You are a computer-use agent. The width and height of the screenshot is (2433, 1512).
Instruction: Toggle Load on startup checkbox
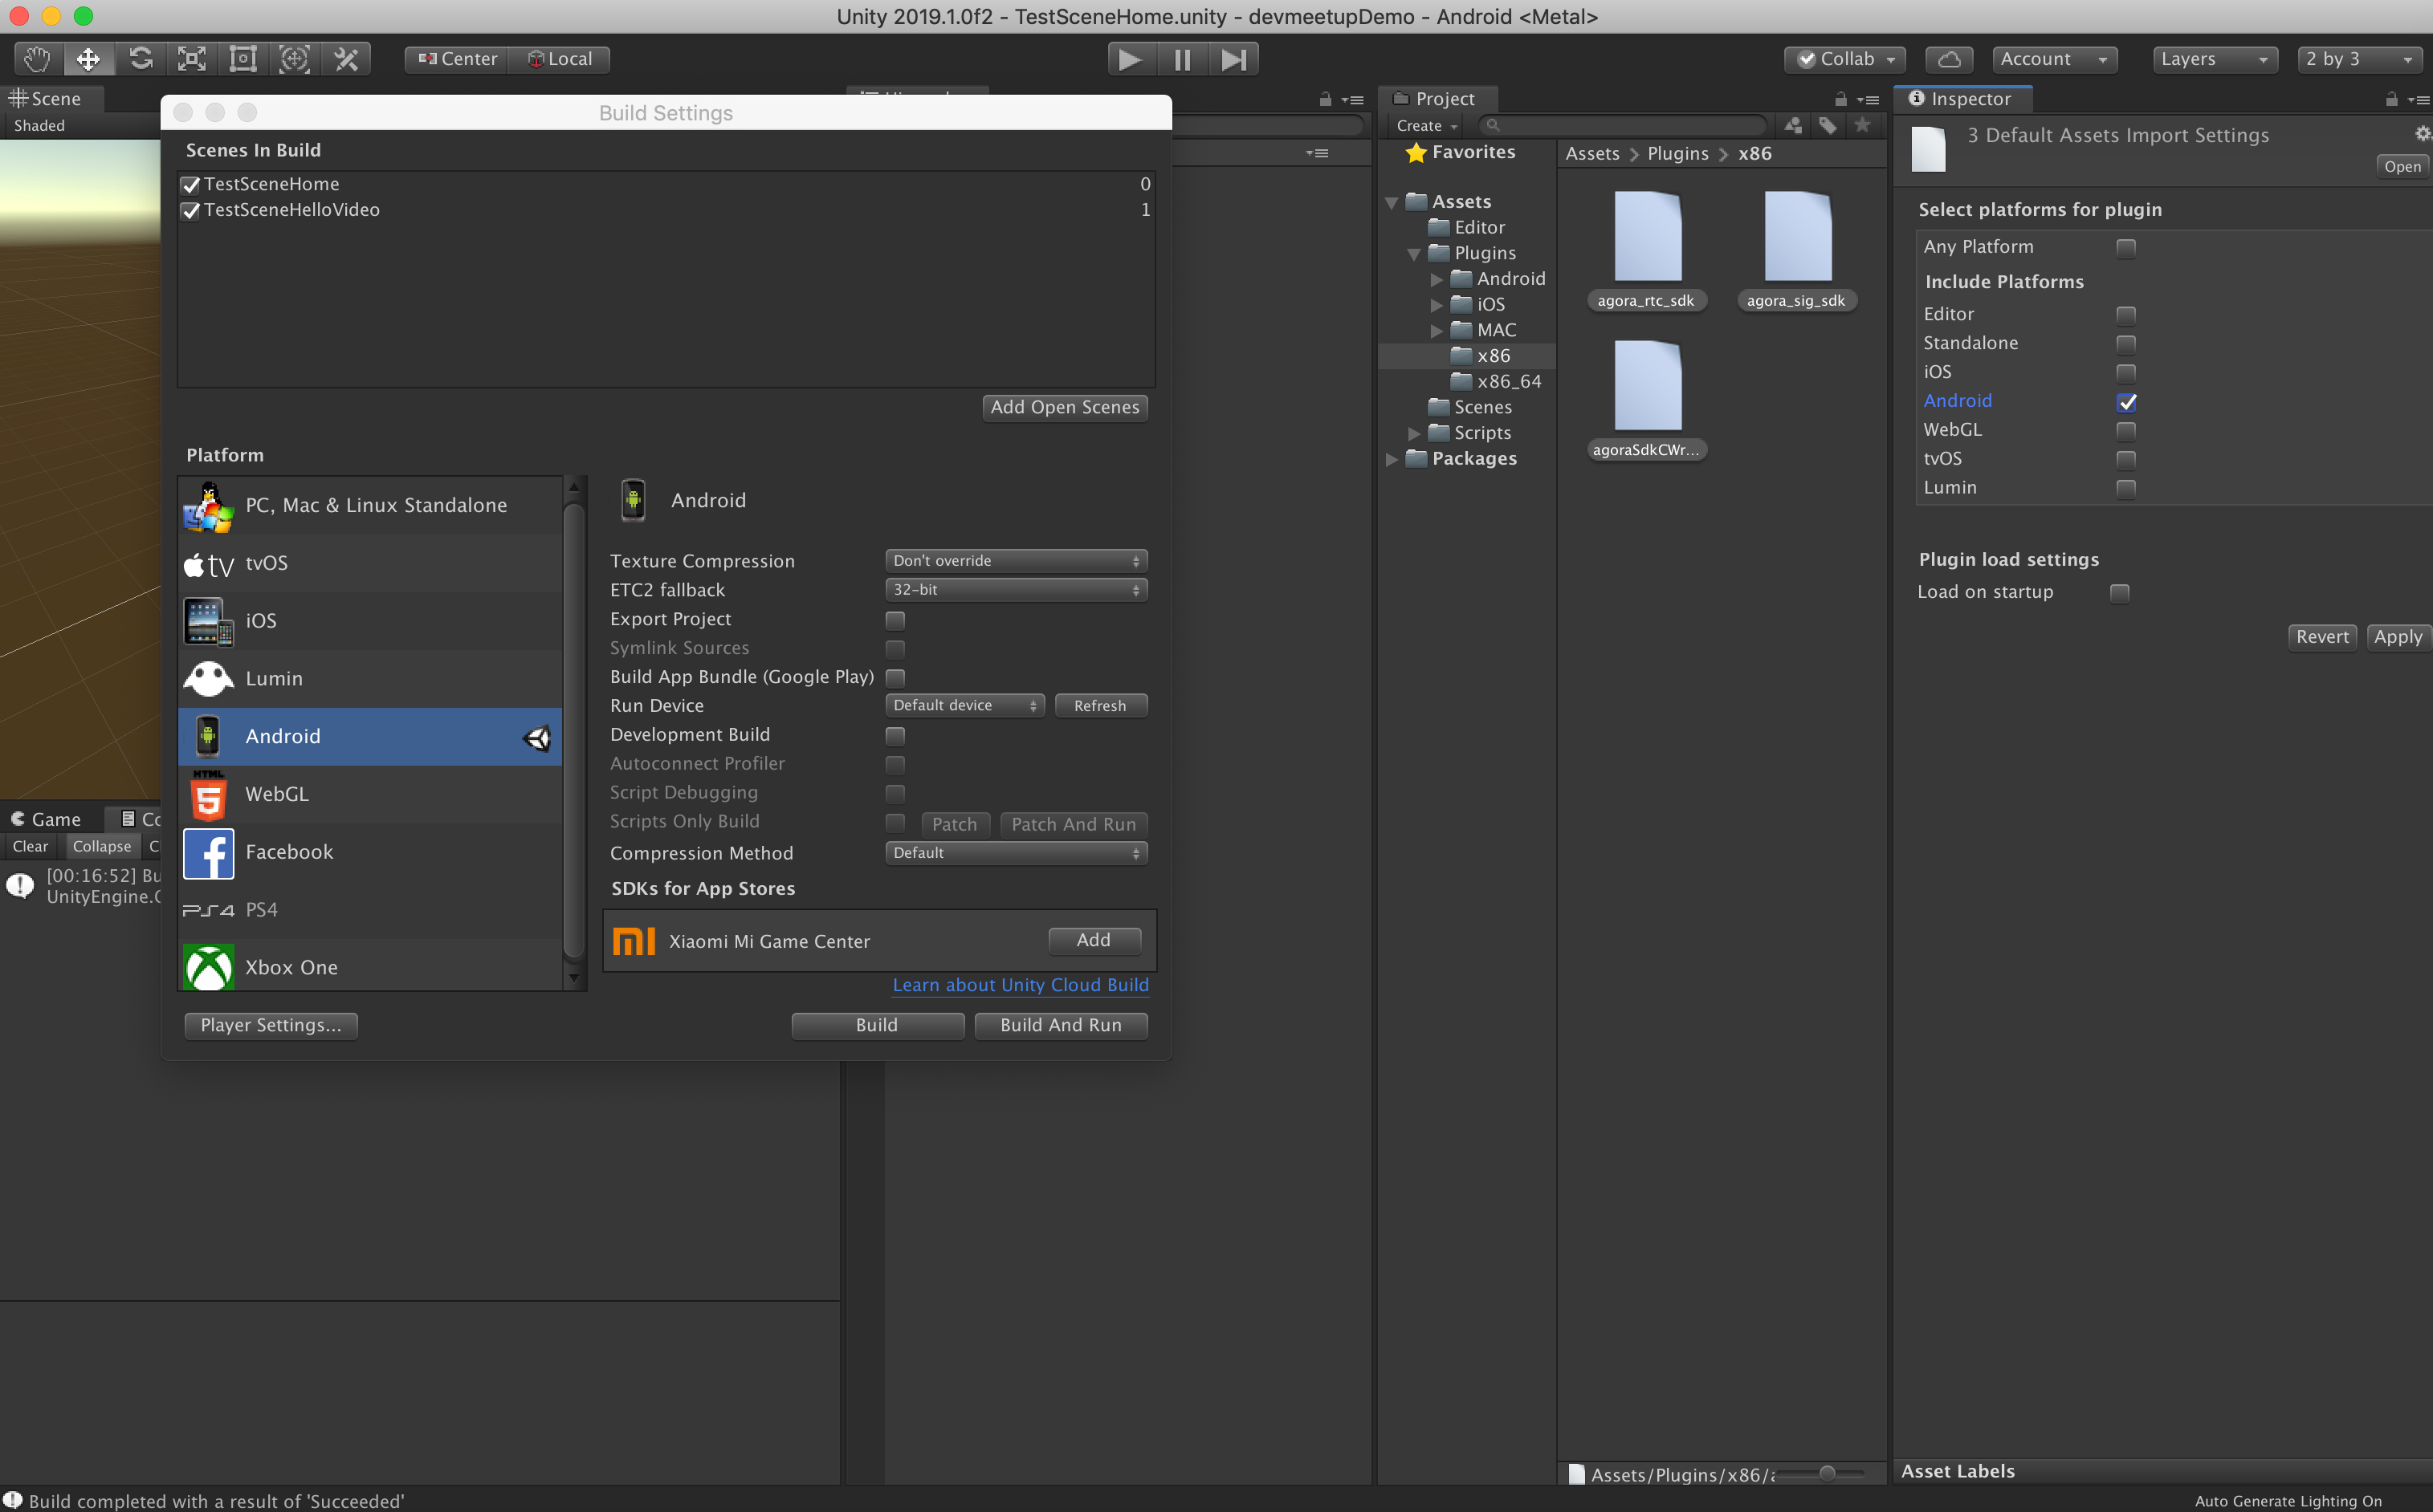[x=2119, y=593]
